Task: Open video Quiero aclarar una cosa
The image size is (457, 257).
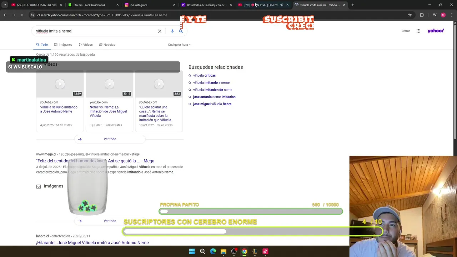Action: pyautogui.click(x=156, y=114)
